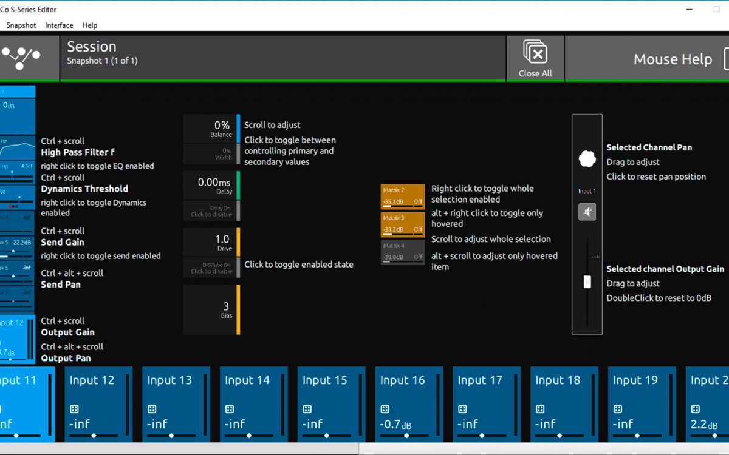The width and height of the screenshot is (729, 455).
Task: Click the Matrix 2 send tile
Action: point(402,196)
